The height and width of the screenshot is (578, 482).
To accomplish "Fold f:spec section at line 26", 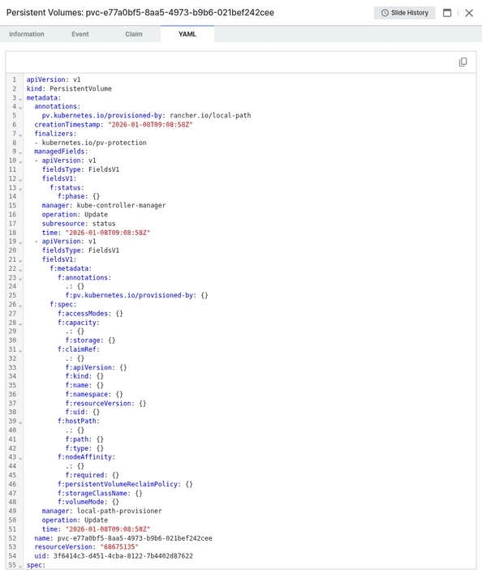I will (20, 306).
